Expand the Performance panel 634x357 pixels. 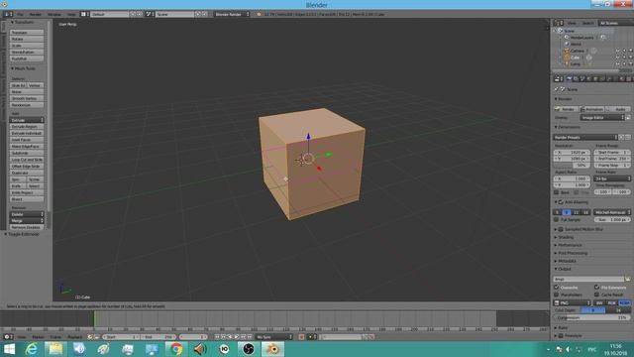pos(570,245)
